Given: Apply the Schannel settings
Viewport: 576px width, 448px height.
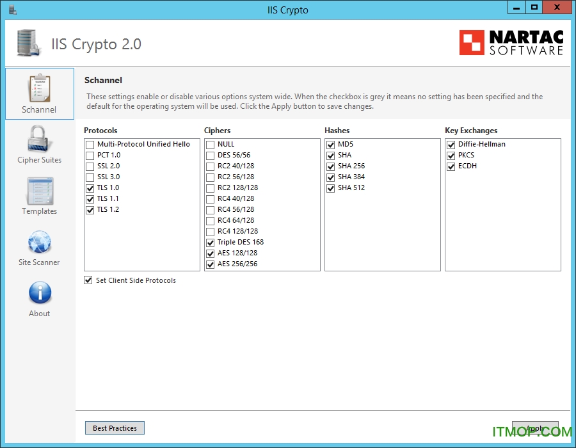Looking at the screenshot, I should (535, 428).
